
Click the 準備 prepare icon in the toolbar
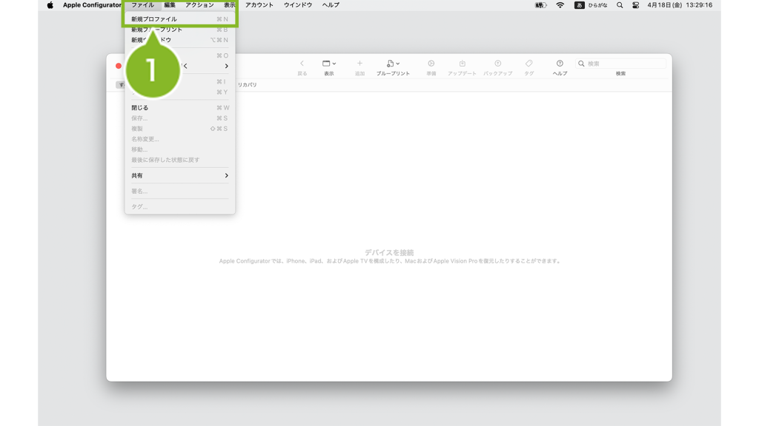pyautogui.click(x=431, y=64)
